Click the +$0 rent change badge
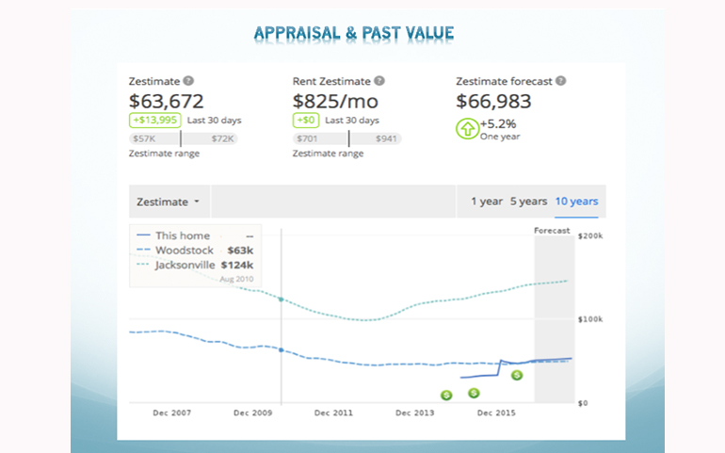 [x=306, y=121]
